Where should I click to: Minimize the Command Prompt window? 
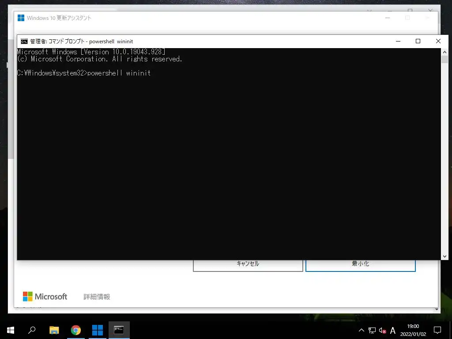(398, 41)
